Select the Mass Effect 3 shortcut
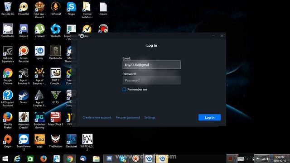 55,119
